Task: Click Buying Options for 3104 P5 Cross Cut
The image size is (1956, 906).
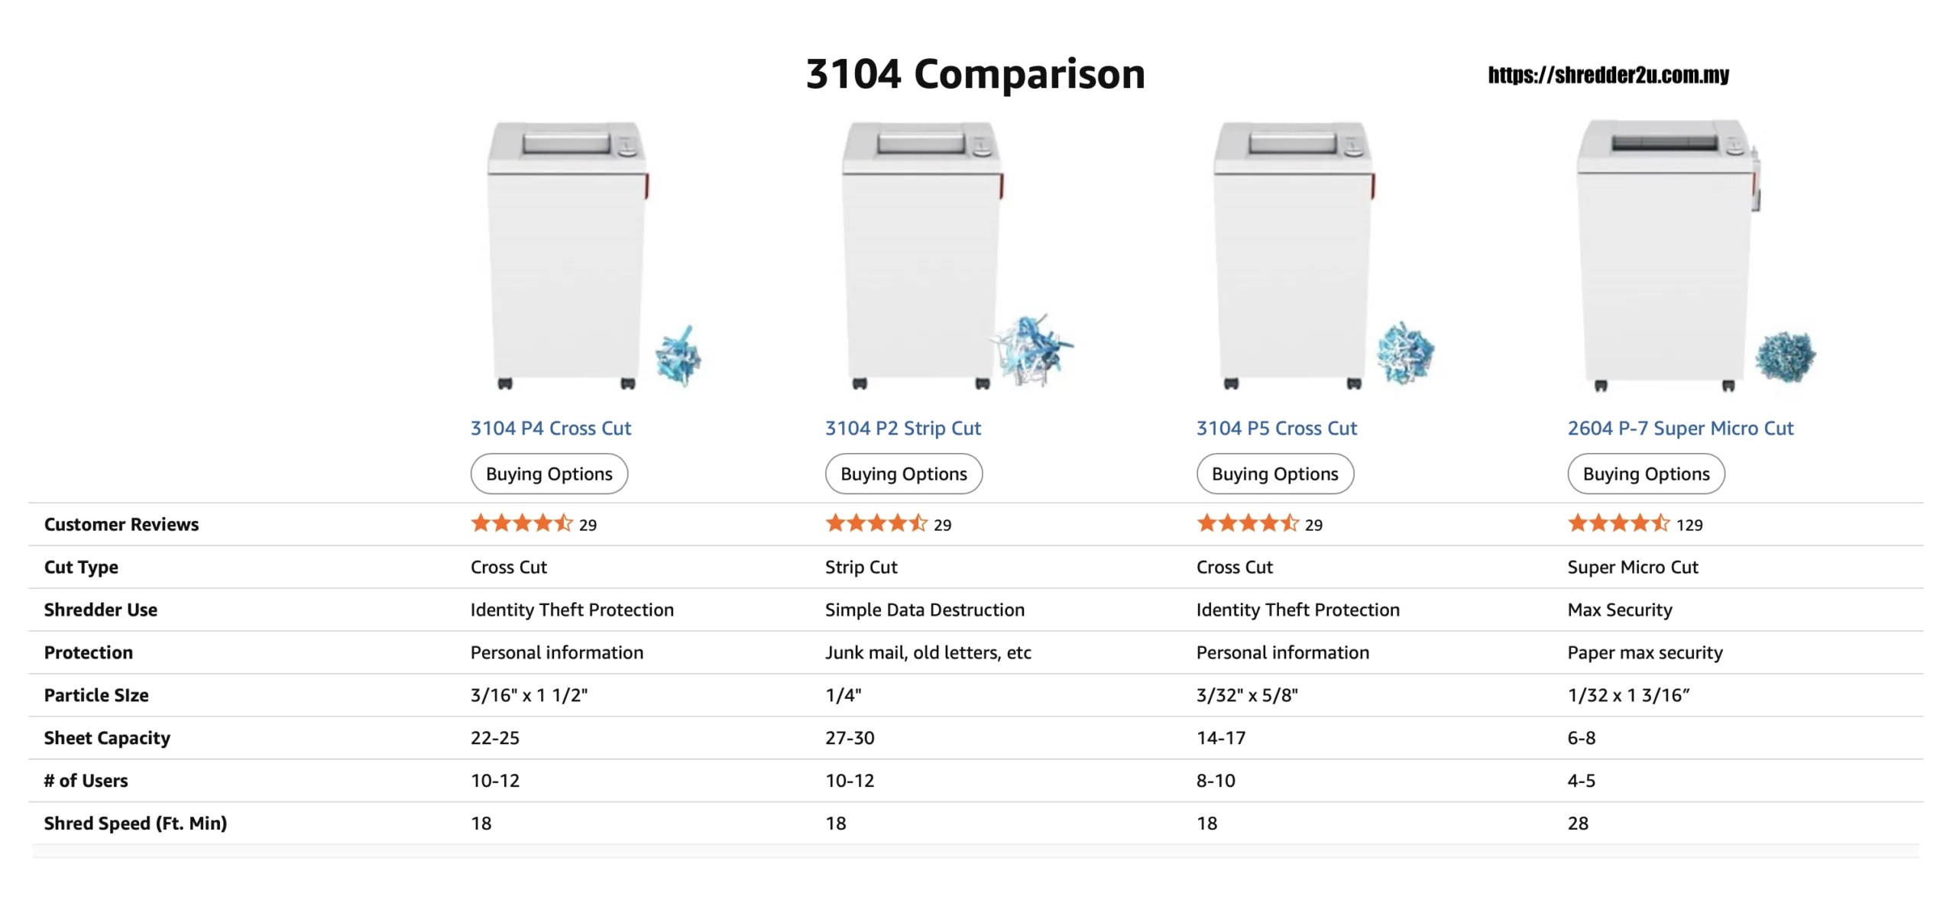Action: coord(1274,474)
